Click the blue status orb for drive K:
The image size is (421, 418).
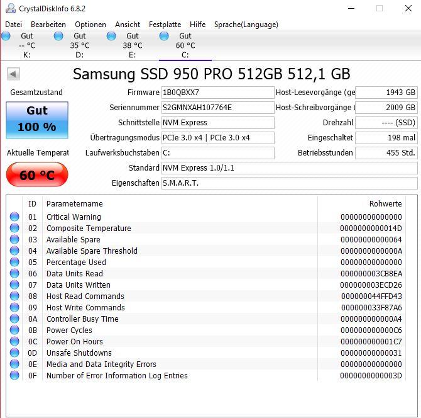6,36
